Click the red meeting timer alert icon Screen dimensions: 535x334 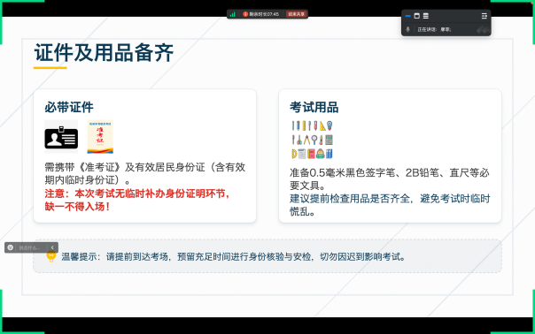[x=245, y=14]
